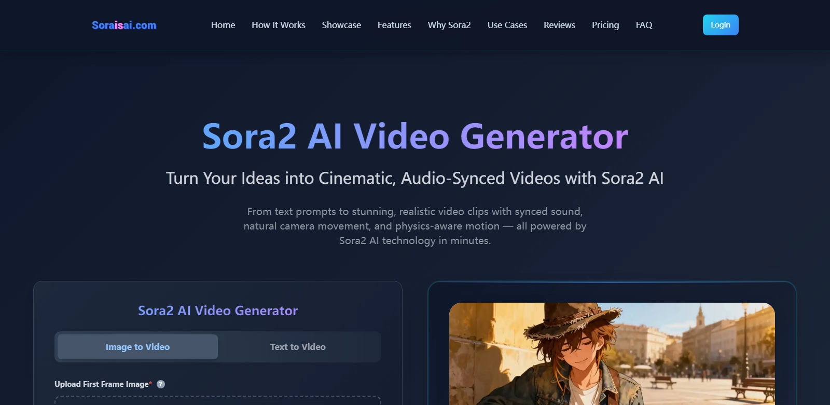Click the generator panel's Sora2 title
The height and width of the screenshot is (405, 830).
(218, 310)
